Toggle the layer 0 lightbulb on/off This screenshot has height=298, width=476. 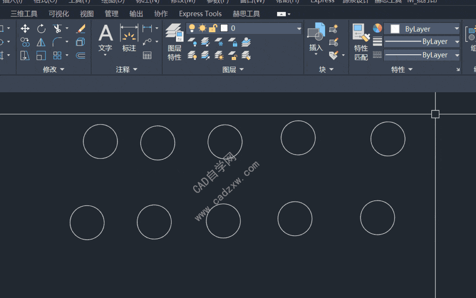[192, 28]
